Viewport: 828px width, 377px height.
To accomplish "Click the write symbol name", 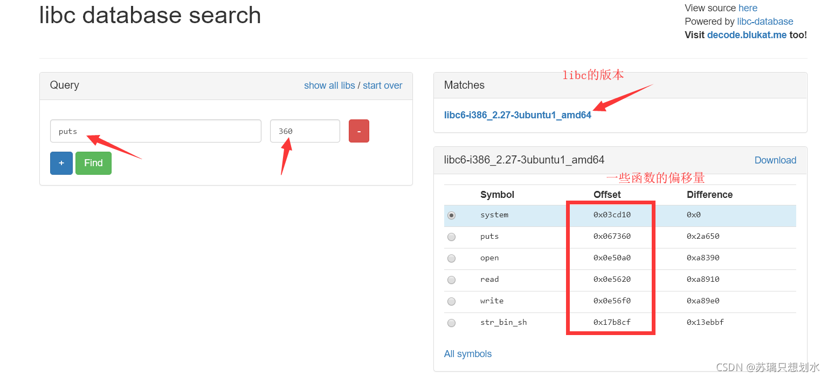I will (x=492, y=301).
